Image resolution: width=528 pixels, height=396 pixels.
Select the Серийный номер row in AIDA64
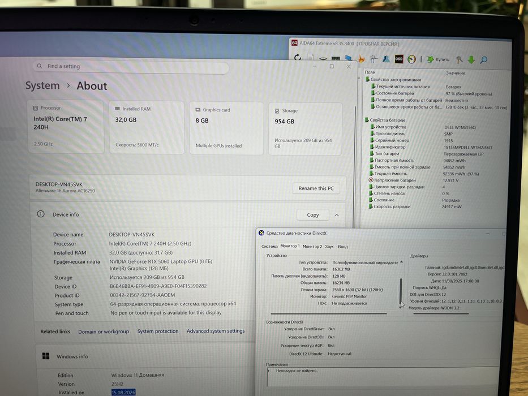pos(411,140)
